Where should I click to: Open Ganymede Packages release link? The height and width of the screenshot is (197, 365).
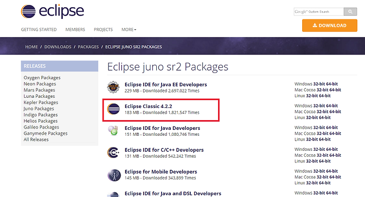pyautogui.click(x=46, y=133)
